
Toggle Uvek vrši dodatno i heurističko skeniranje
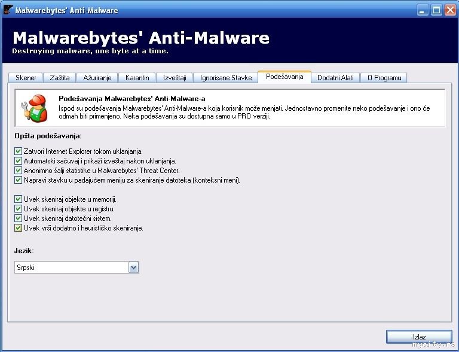pyautogui.click(x=18, y=228)
